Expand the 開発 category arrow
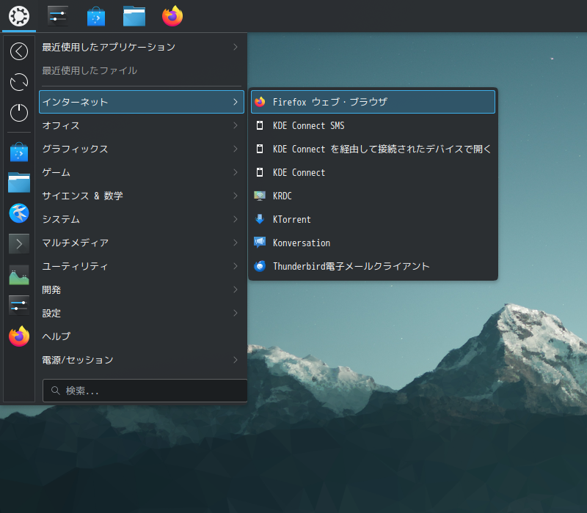 coord(236,289)
